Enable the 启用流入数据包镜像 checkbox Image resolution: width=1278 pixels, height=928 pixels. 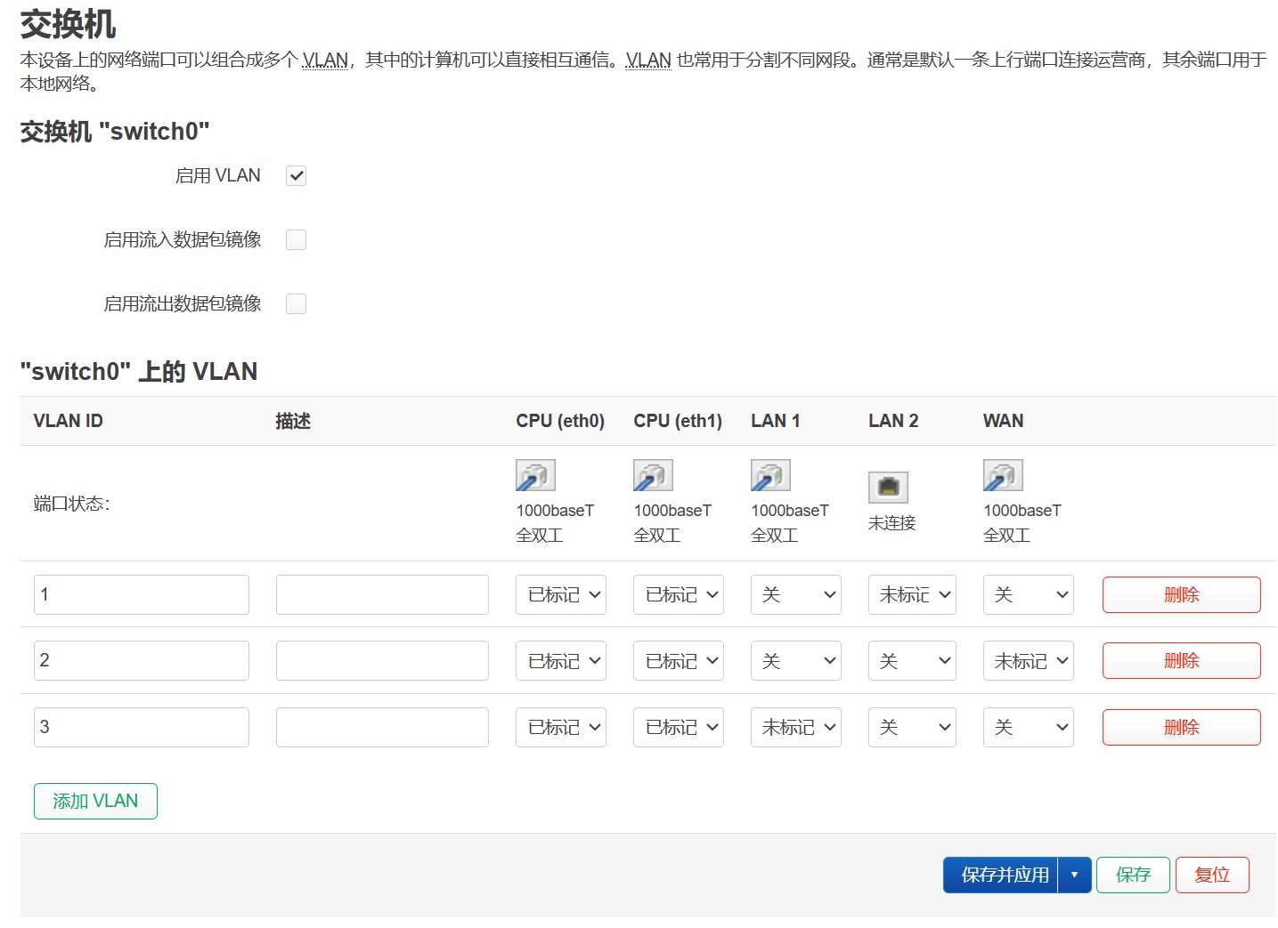tap(296, 240)
